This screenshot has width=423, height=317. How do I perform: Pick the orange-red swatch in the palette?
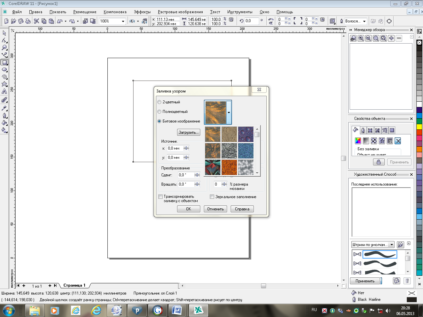coord(419,132)
